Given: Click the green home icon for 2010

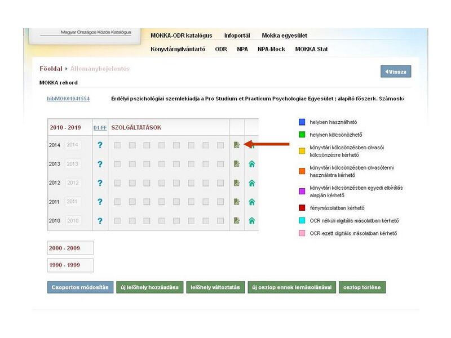Looking at the screenshot, I should click(251, 221).
